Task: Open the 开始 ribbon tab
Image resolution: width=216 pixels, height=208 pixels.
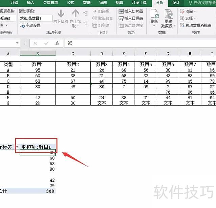Action: click(14, 2)
